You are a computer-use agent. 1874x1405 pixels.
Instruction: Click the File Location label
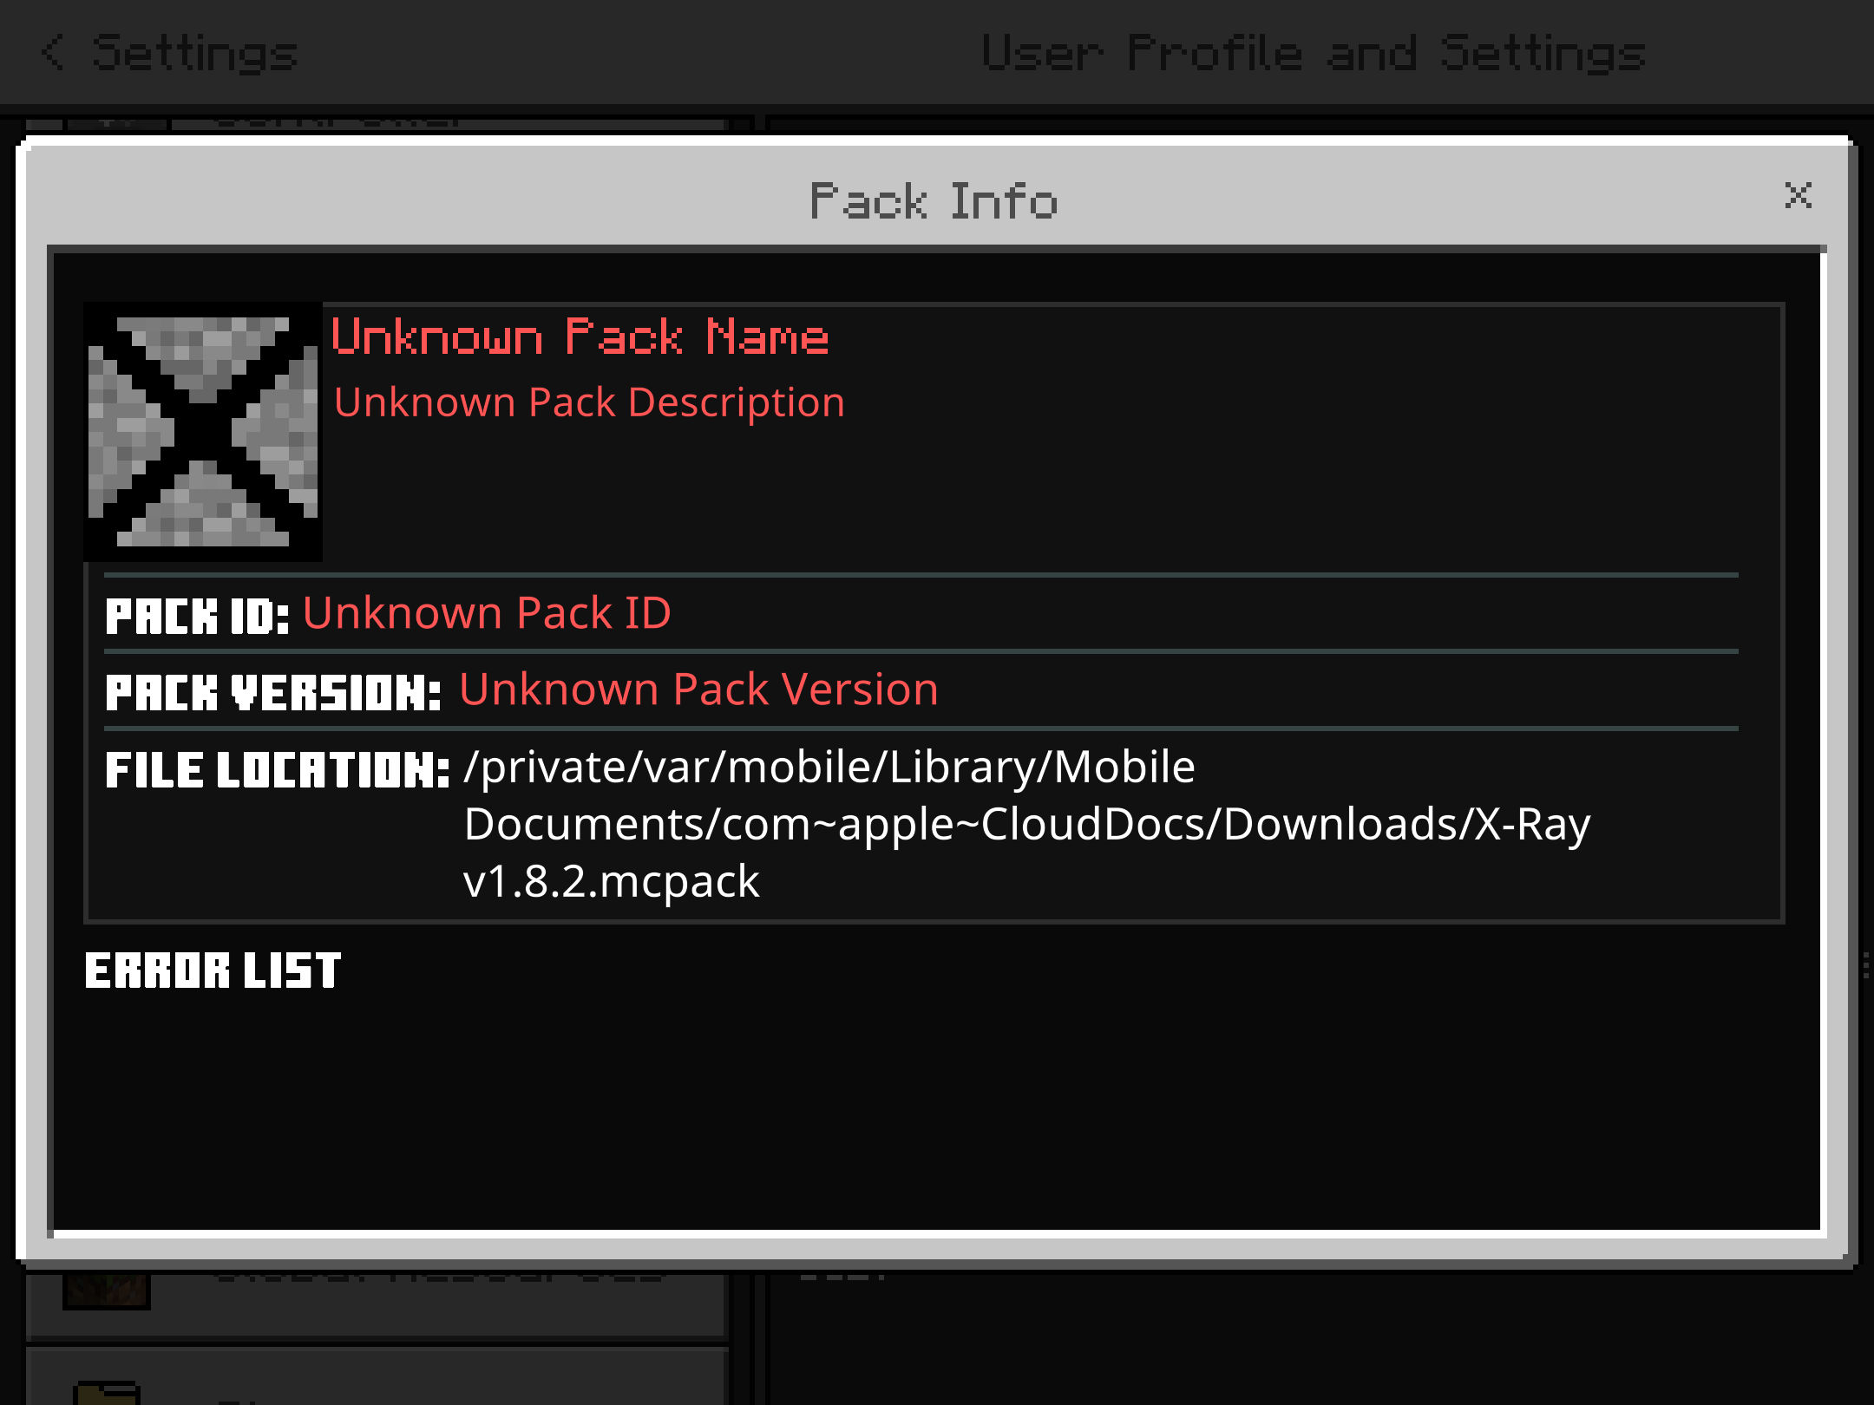[x=278, y=769]
